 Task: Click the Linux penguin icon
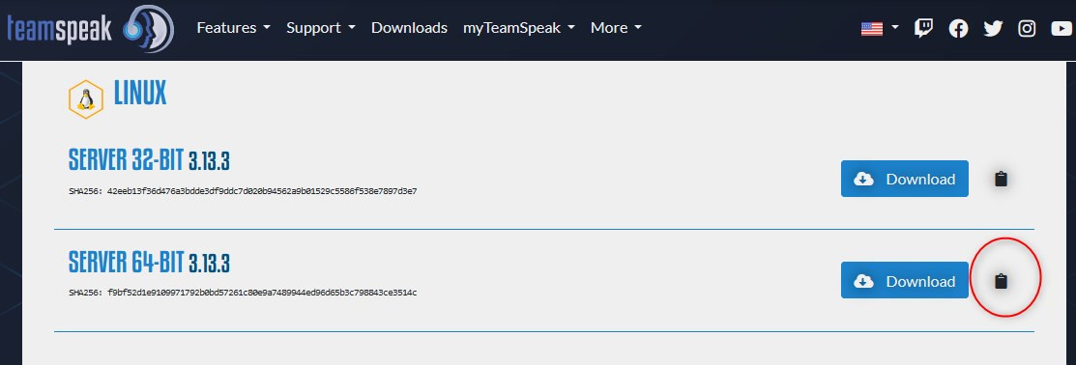pyautogui.click(x=86, y=99)
